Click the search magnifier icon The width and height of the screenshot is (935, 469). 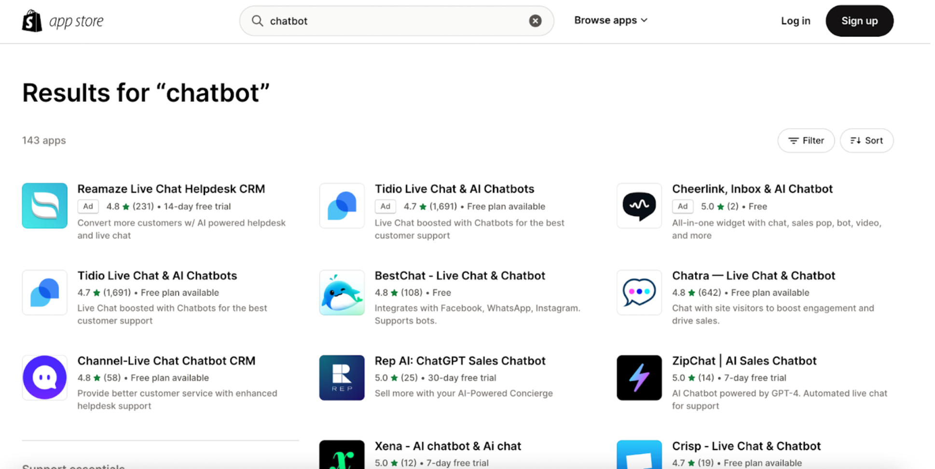(x=258, y=21)
